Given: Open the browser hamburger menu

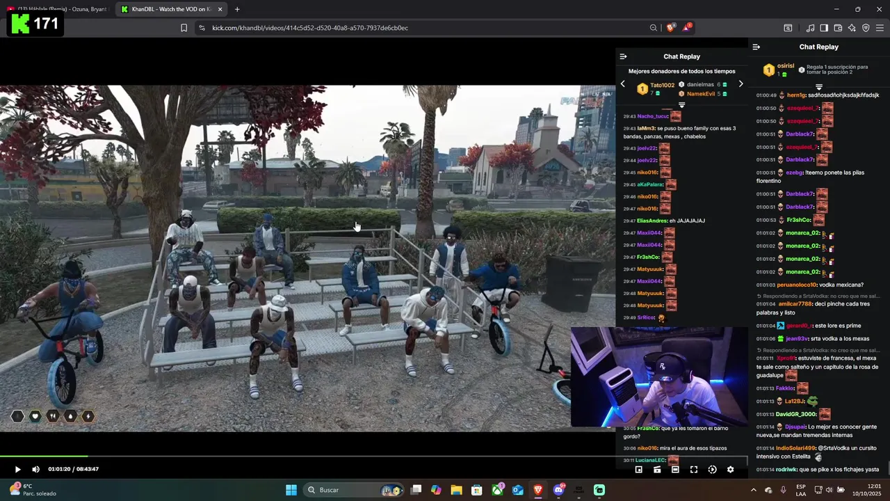Looking at the screenshot, I should pos(880,28).
